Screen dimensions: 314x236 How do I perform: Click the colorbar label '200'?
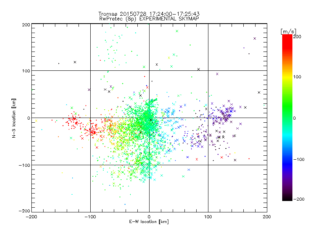pos(297,37)
